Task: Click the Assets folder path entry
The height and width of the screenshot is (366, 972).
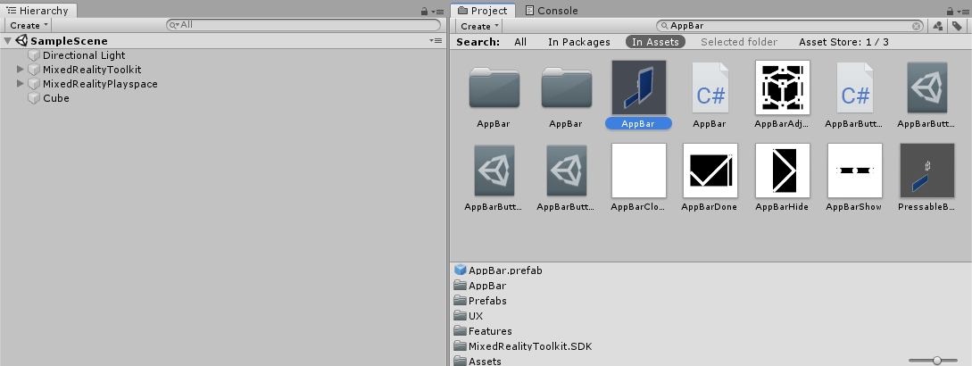Action: point(485,361)
